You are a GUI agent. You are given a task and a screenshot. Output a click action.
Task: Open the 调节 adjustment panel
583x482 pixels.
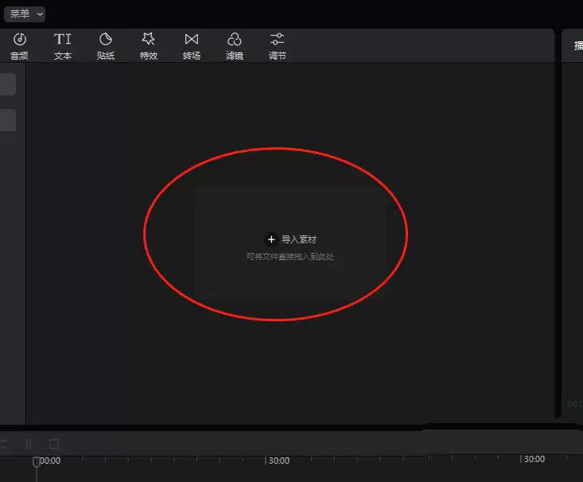pos(277,46)
